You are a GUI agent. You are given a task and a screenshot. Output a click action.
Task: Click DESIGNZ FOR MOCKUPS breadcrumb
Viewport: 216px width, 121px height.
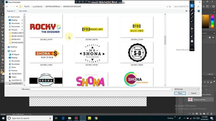coord(72,6)
